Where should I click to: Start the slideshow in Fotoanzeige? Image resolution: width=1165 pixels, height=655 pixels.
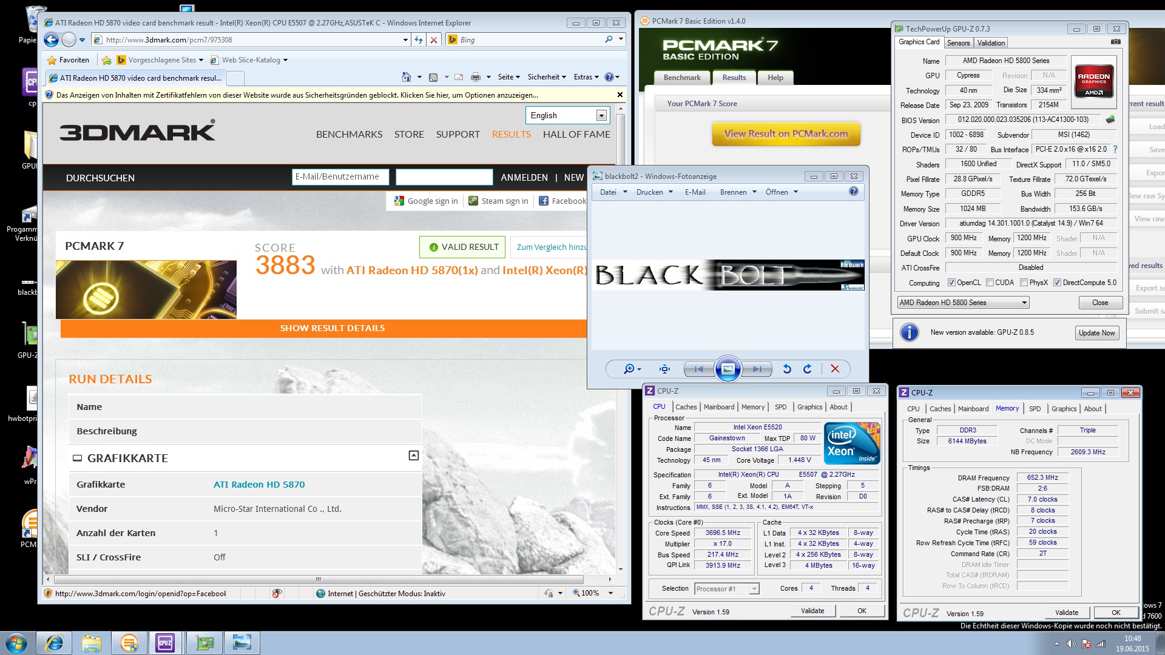728,369
